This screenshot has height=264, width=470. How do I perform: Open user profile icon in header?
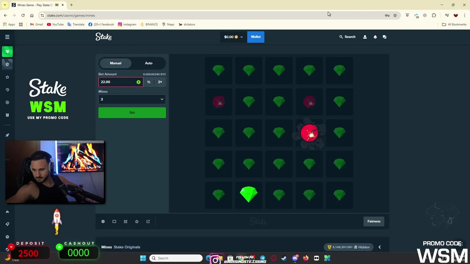[x=365, y=37]
